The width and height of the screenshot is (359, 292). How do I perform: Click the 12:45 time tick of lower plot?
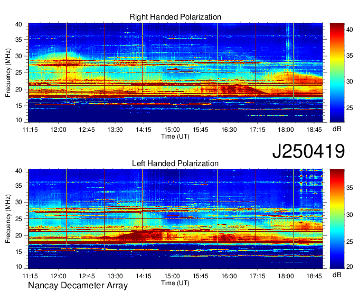pyautogui.click(x=87, y=276)
